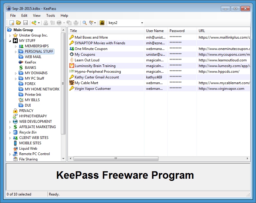This screenshot has height=203, width=256.
Task: Open the File menu
Action: 13,16
